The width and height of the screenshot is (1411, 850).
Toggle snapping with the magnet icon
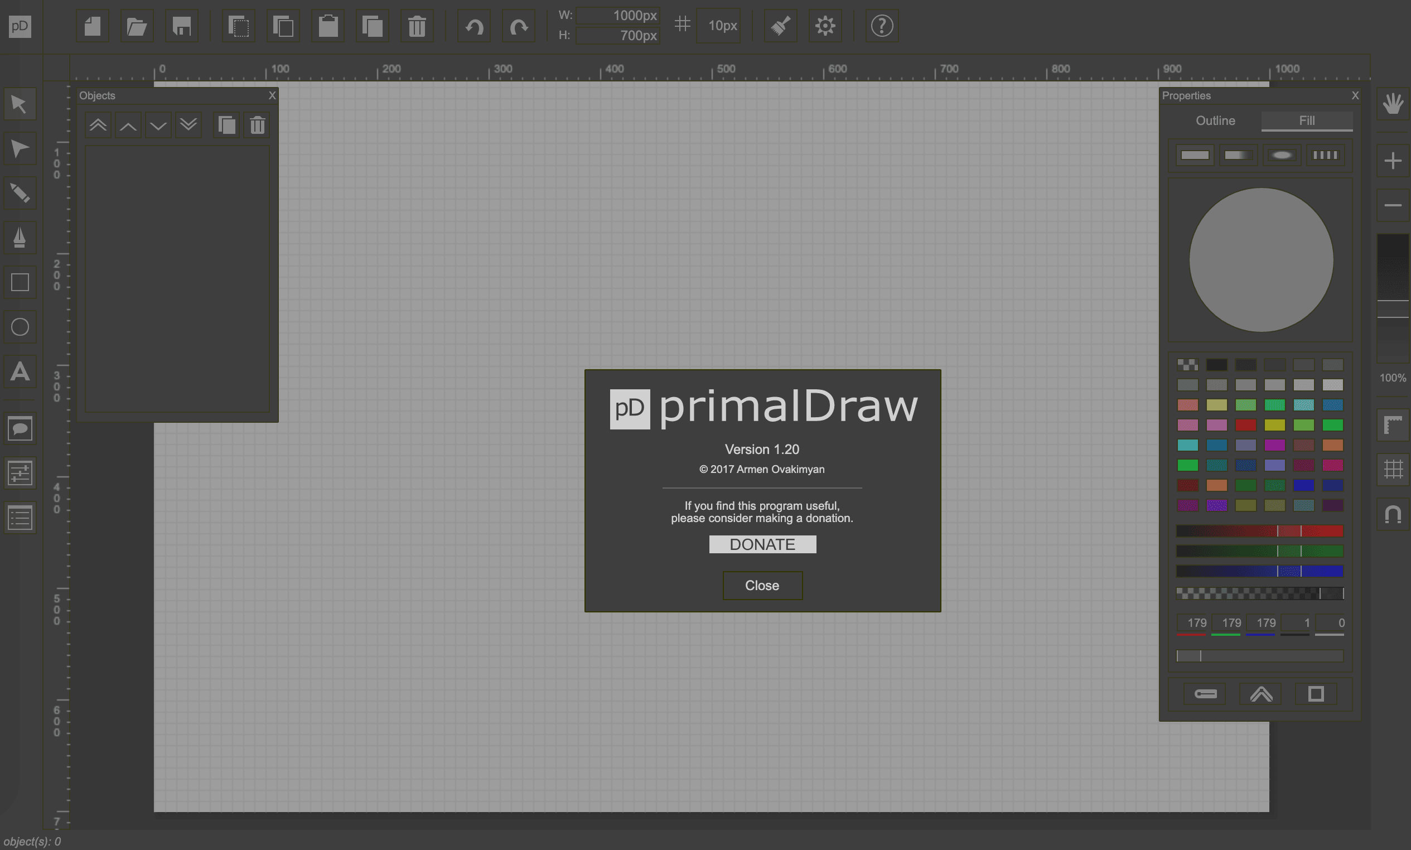click(1393, 514)
